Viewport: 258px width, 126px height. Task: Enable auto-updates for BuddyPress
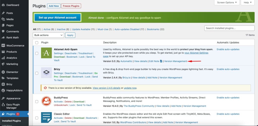pos(228,97)
